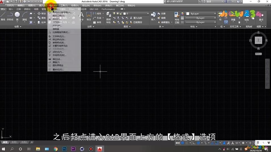Open 图层特性 layer properties manager

[x=108, y=18]
